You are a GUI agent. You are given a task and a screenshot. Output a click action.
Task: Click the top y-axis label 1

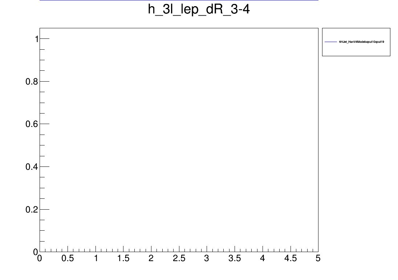(x=37, y=39)
